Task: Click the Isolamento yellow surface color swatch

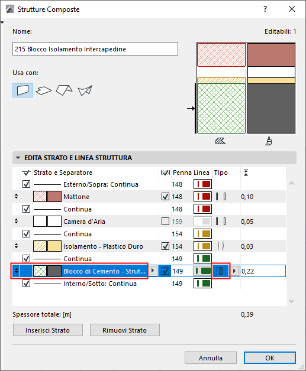Action: [54, 246]
